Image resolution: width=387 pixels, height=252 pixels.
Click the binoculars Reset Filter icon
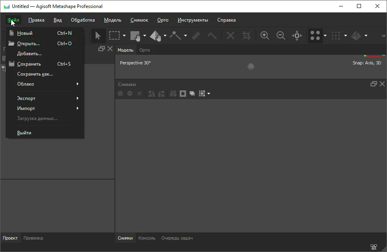coord(173,94)
